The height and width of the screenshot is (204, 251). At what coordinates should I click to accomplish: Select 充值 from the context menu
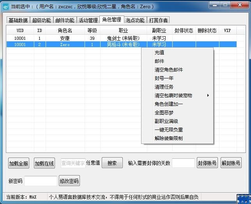159,53
